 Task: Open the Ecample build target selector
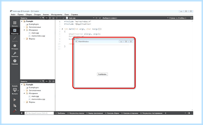15,90
